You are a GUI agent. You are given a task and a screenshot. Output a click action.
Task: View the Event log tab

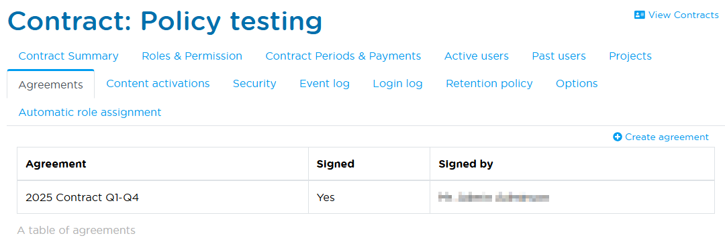(325, 84)
